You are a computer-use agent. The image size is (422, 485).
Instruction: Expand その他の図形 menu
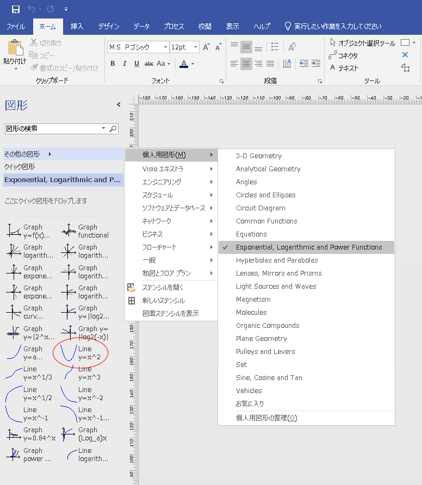(63, 154)
